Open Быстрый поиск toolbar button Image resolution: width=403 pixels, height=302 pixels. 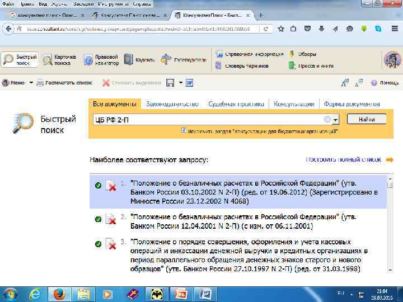pos(20,60)
